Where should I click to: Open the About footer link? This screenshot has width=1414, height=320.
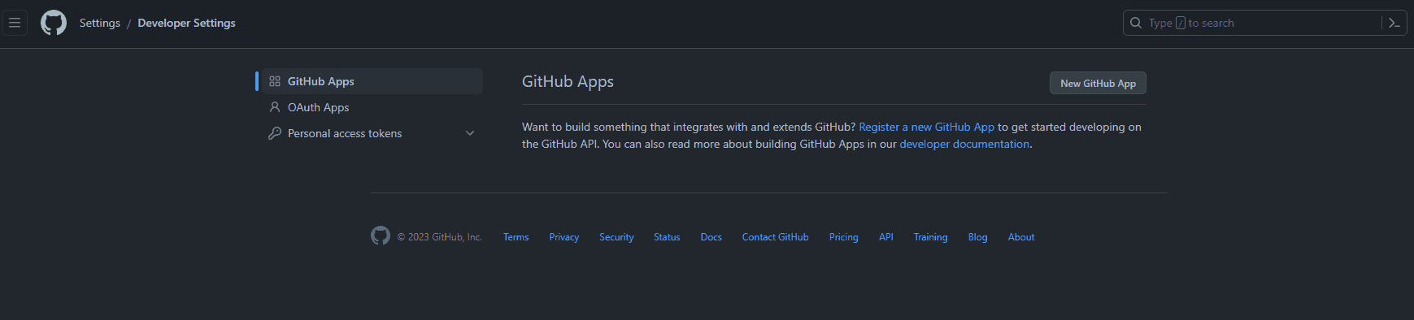(x=1021, y=237)
